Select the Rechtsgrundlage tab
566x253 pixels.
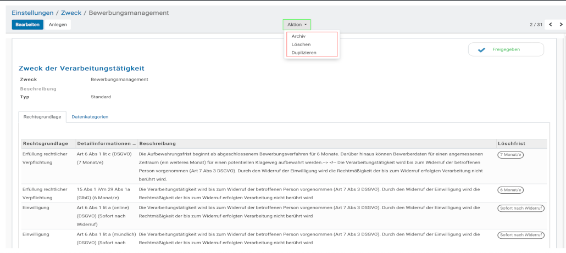42,117
